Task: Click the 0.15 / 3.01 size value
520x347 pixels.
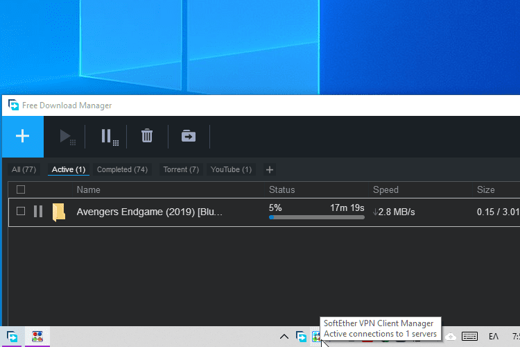Action: coord(498,212)
